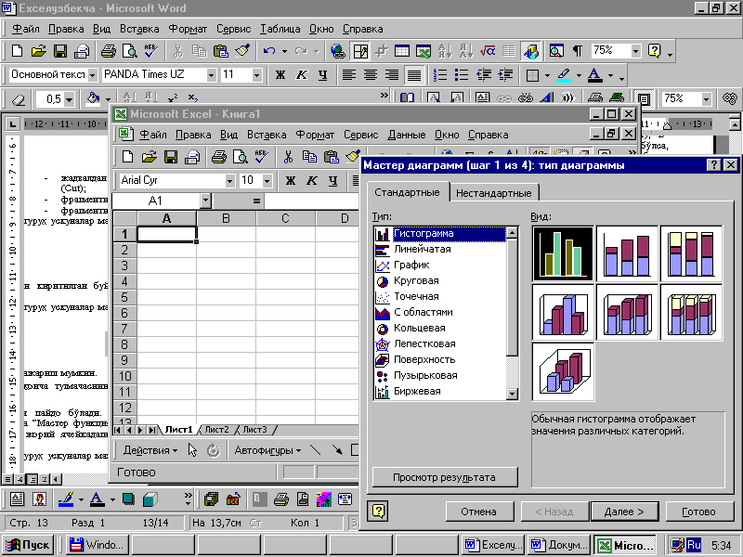This screenshot has width=743, height=557.
Task: Select the 3D column chart subtype thumbnail
Action: 564,371
